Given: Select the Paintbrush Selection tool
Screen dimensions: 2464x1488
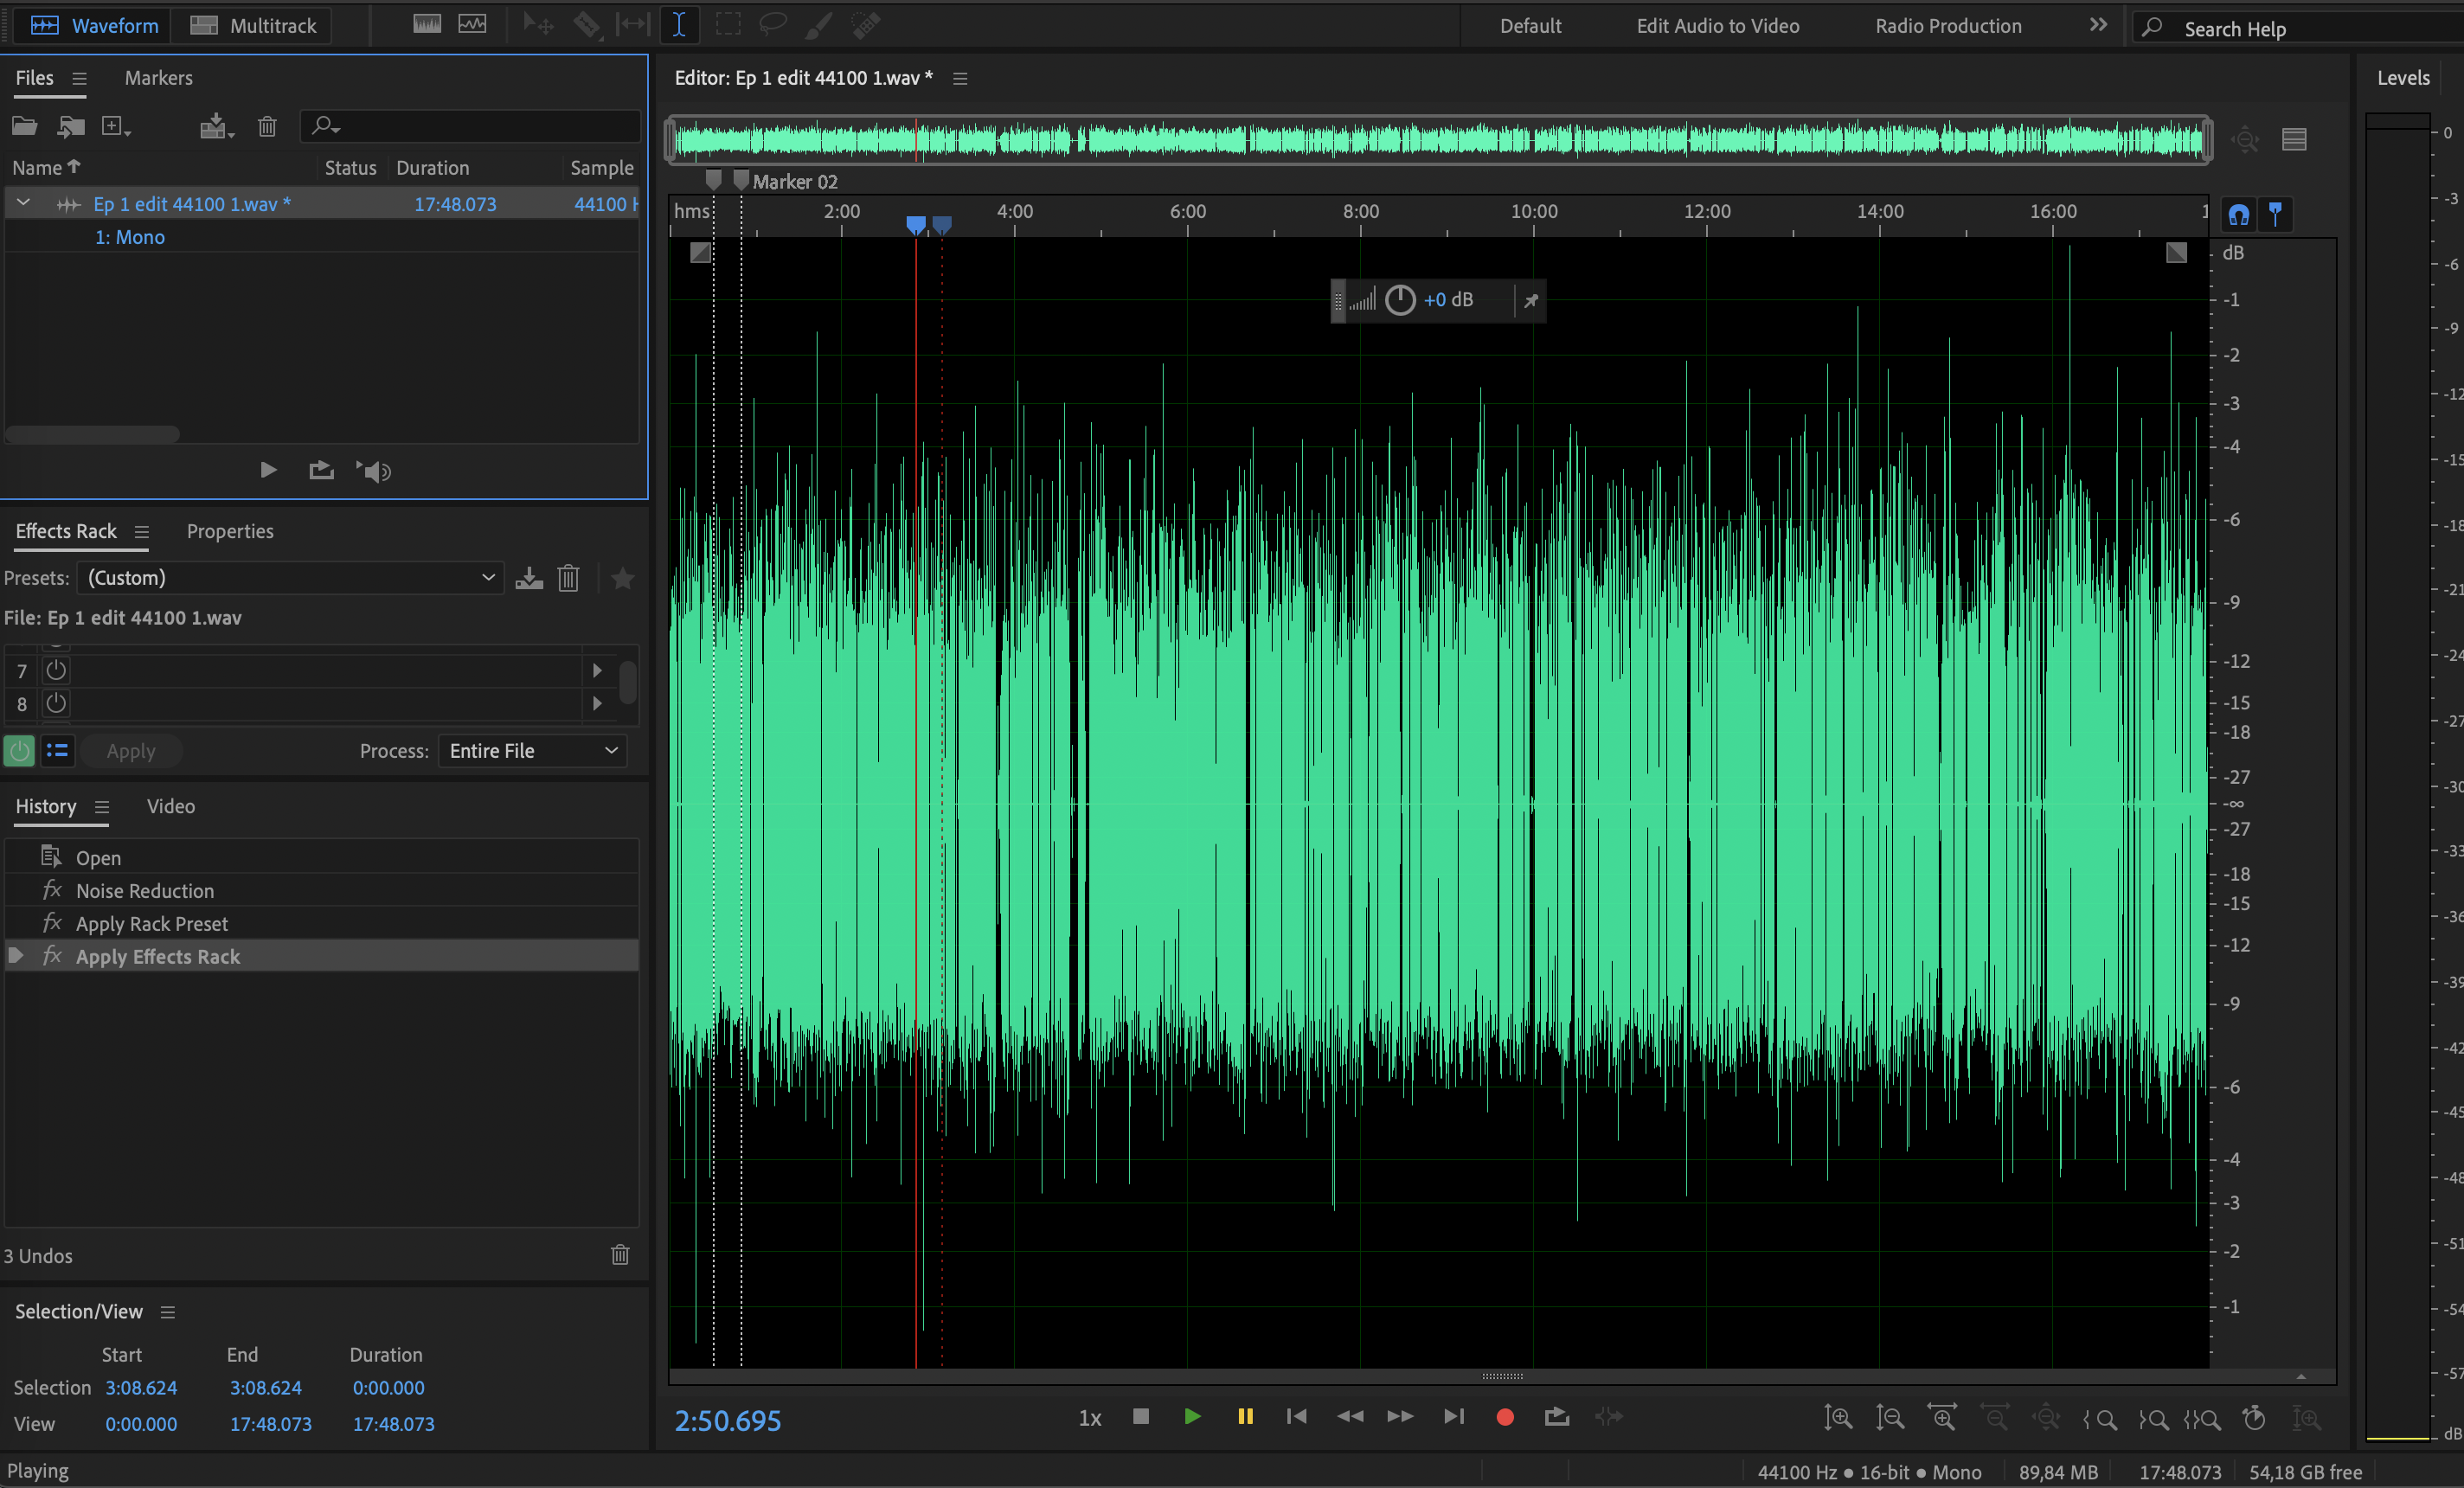Looking at the screenshot, I should tap(818, 24).
